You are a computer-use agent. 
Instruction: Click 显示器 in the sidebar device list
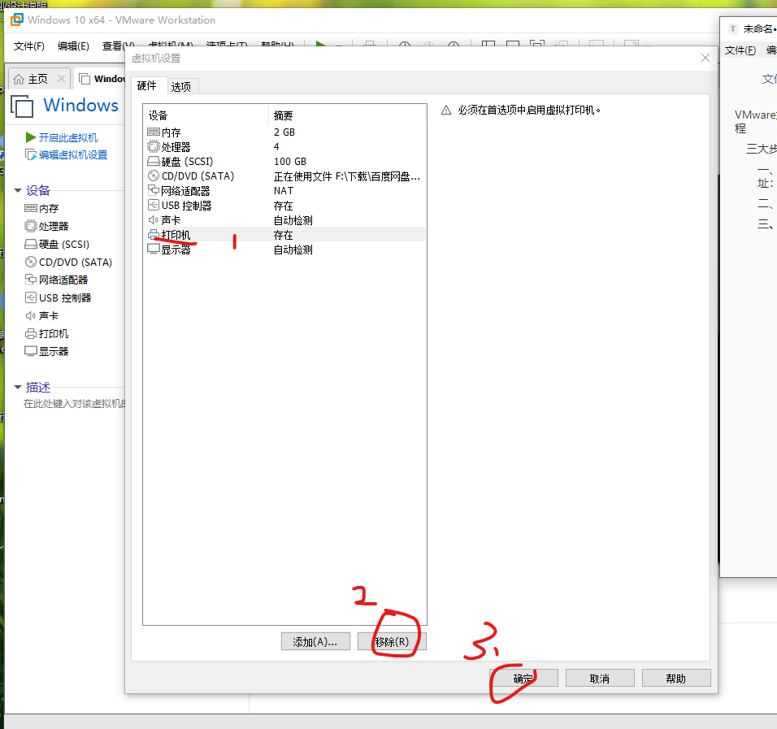pos(54,351)
